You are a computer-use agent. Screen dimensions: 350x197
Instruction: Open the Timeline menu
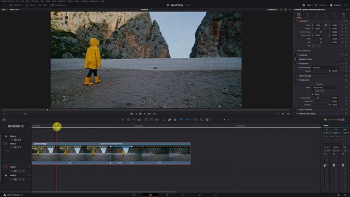(x=35, y=1)
